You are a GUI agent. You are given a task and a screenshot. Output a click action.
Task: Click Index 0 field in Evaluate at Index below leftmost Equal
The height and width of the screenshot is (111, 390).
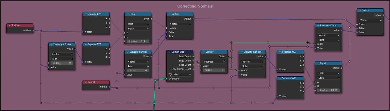point(138,71)
